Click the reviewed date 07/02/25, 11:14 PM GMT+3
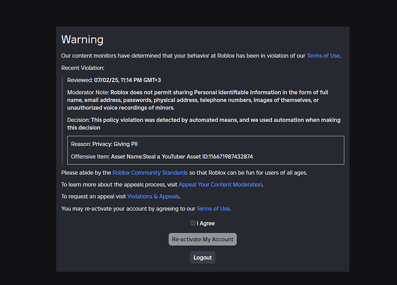Viewport: 397px width, 285px height. click(127, 80)
